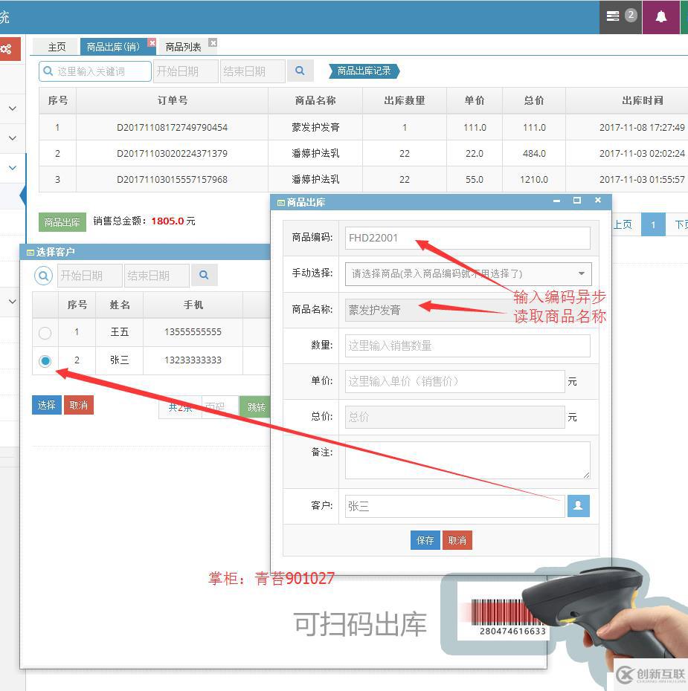Focus 结束日期 in 选择客户 dialog
Screen dimensions: 688x691
pos(157,276)
